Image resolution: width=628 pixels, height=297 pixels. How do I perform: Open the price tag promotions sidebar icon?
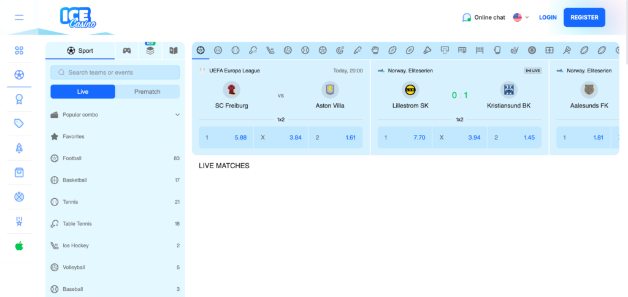click(x=19, y=123)
